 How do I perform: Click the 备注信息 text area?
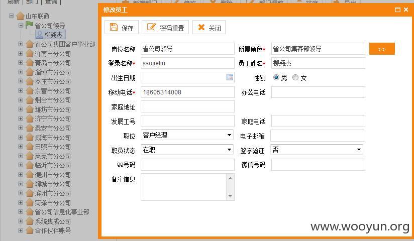[x=183, y=187]
